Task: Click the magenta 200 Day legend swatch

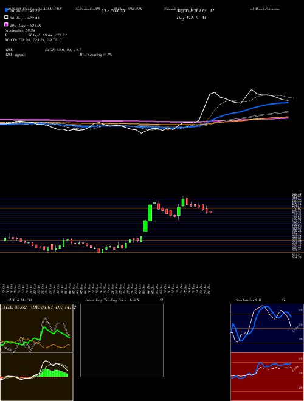Action: tap(6, 24)
